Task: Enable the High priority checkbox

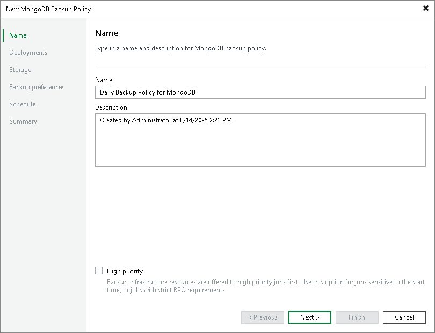Action: pos(99,271)
